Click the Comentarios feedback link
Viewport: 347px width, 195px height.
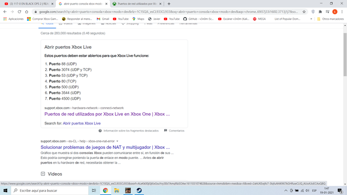[174, 131]
